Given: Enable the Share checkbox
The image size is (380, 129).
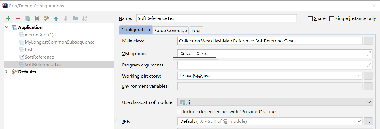Looking at the screenshot, I should (x=310, y=19).
